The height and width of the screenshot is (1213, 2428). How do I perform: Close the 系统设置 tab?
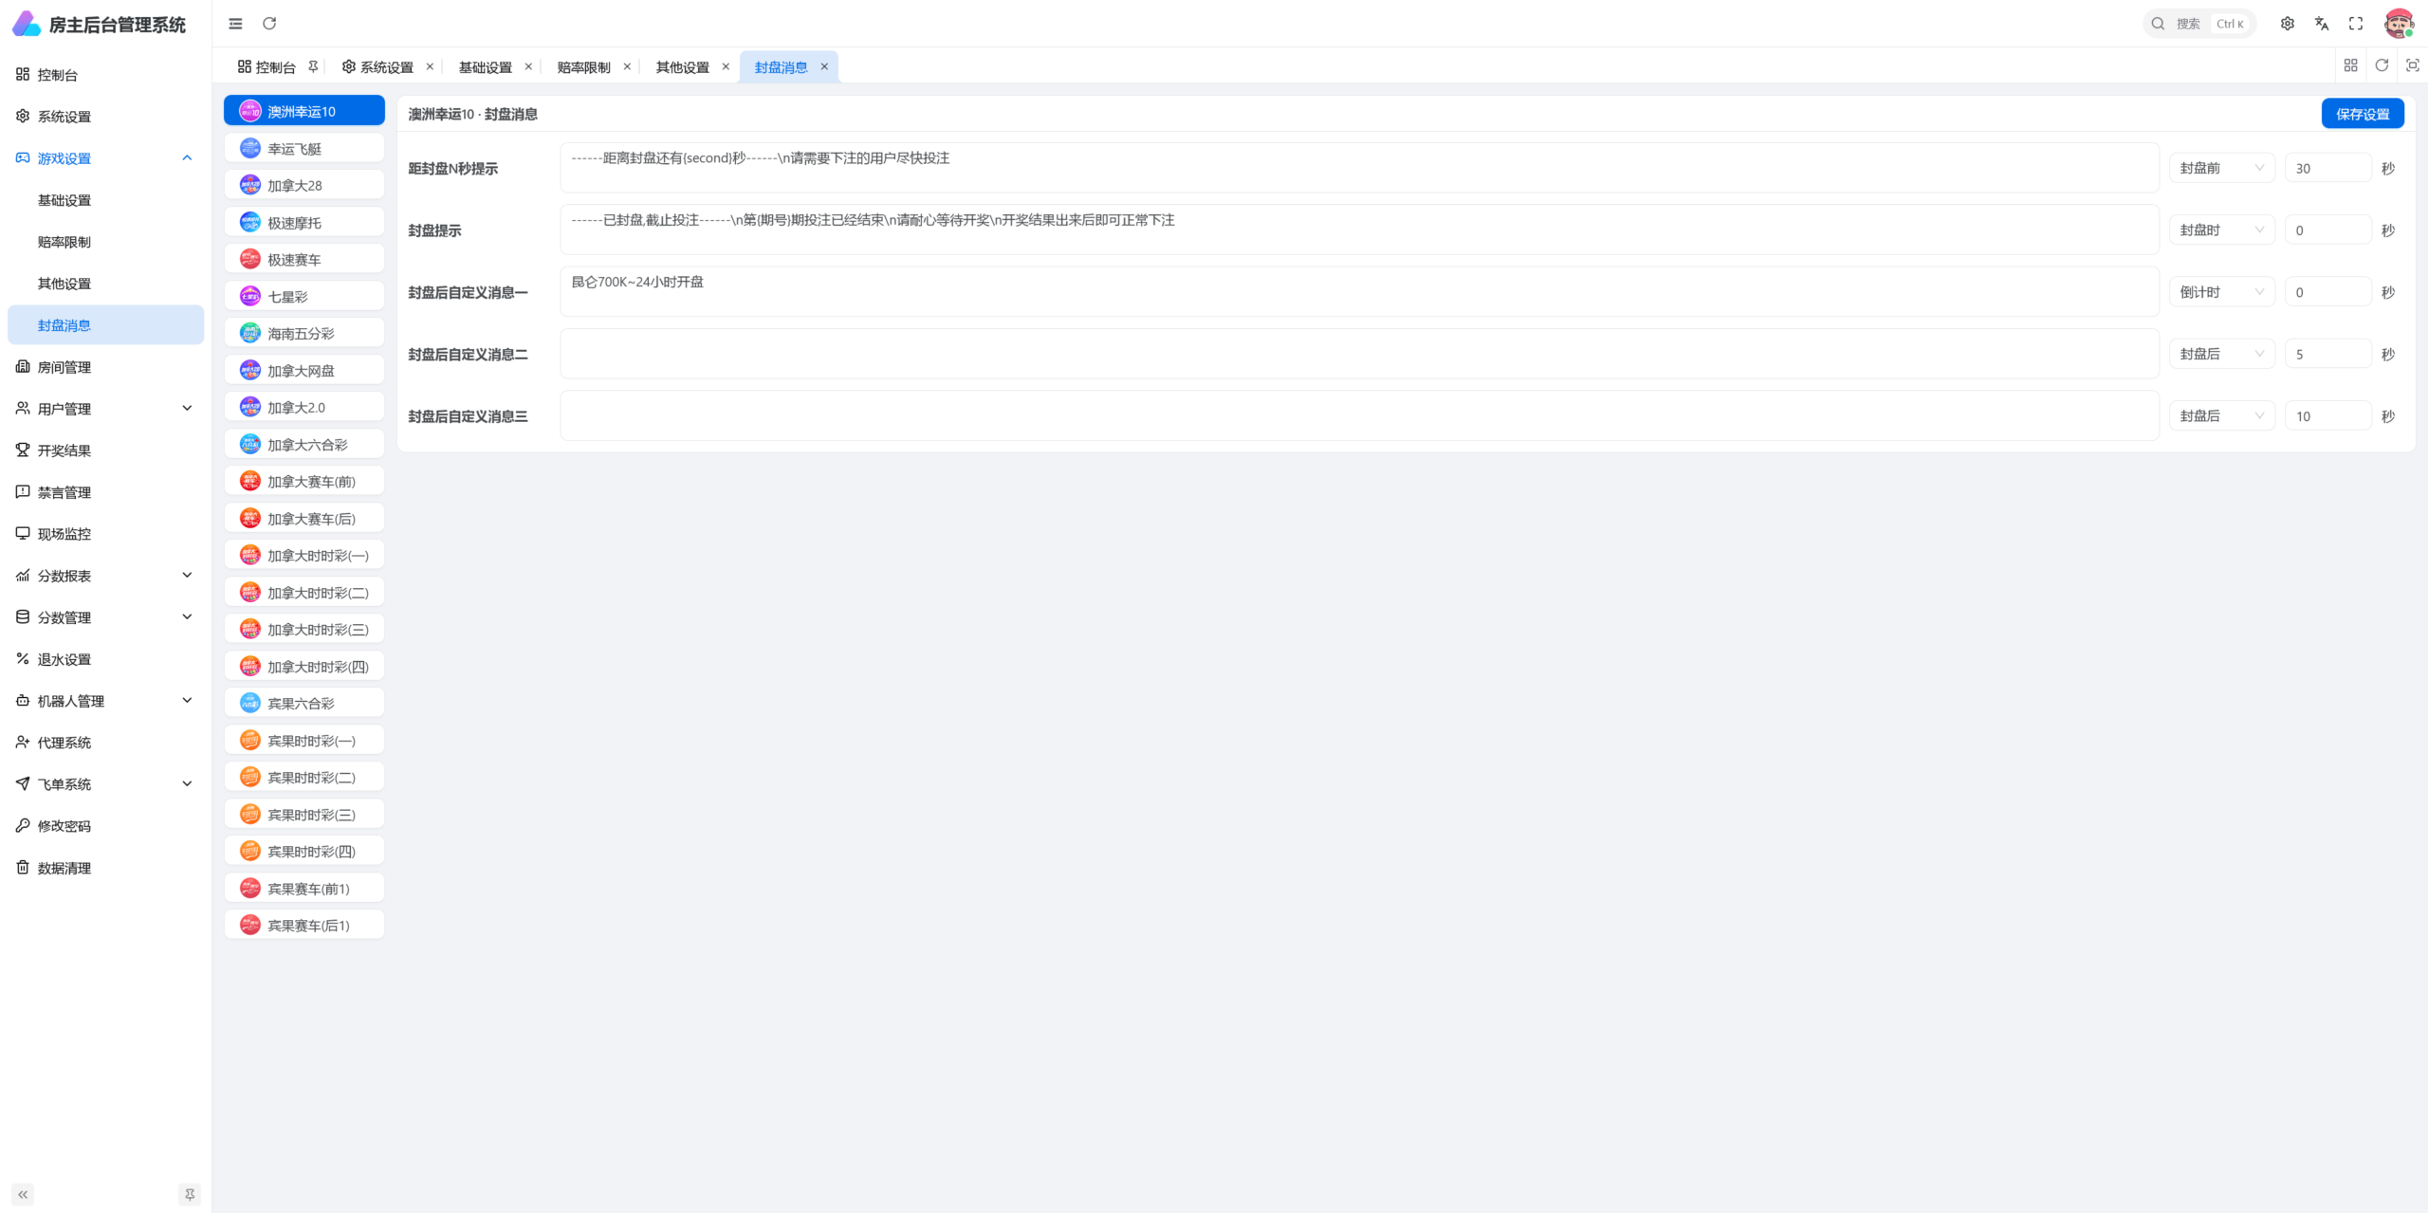point(430,66)
